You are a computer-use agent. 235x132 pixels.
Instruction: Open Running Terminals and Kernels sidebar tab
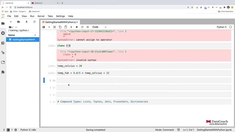3,33
